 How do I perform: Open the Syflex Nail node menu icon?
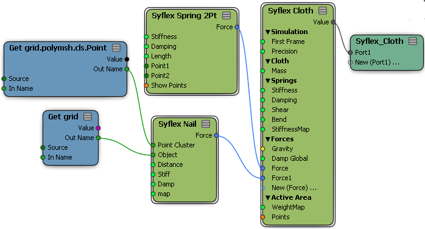(206, 124)
